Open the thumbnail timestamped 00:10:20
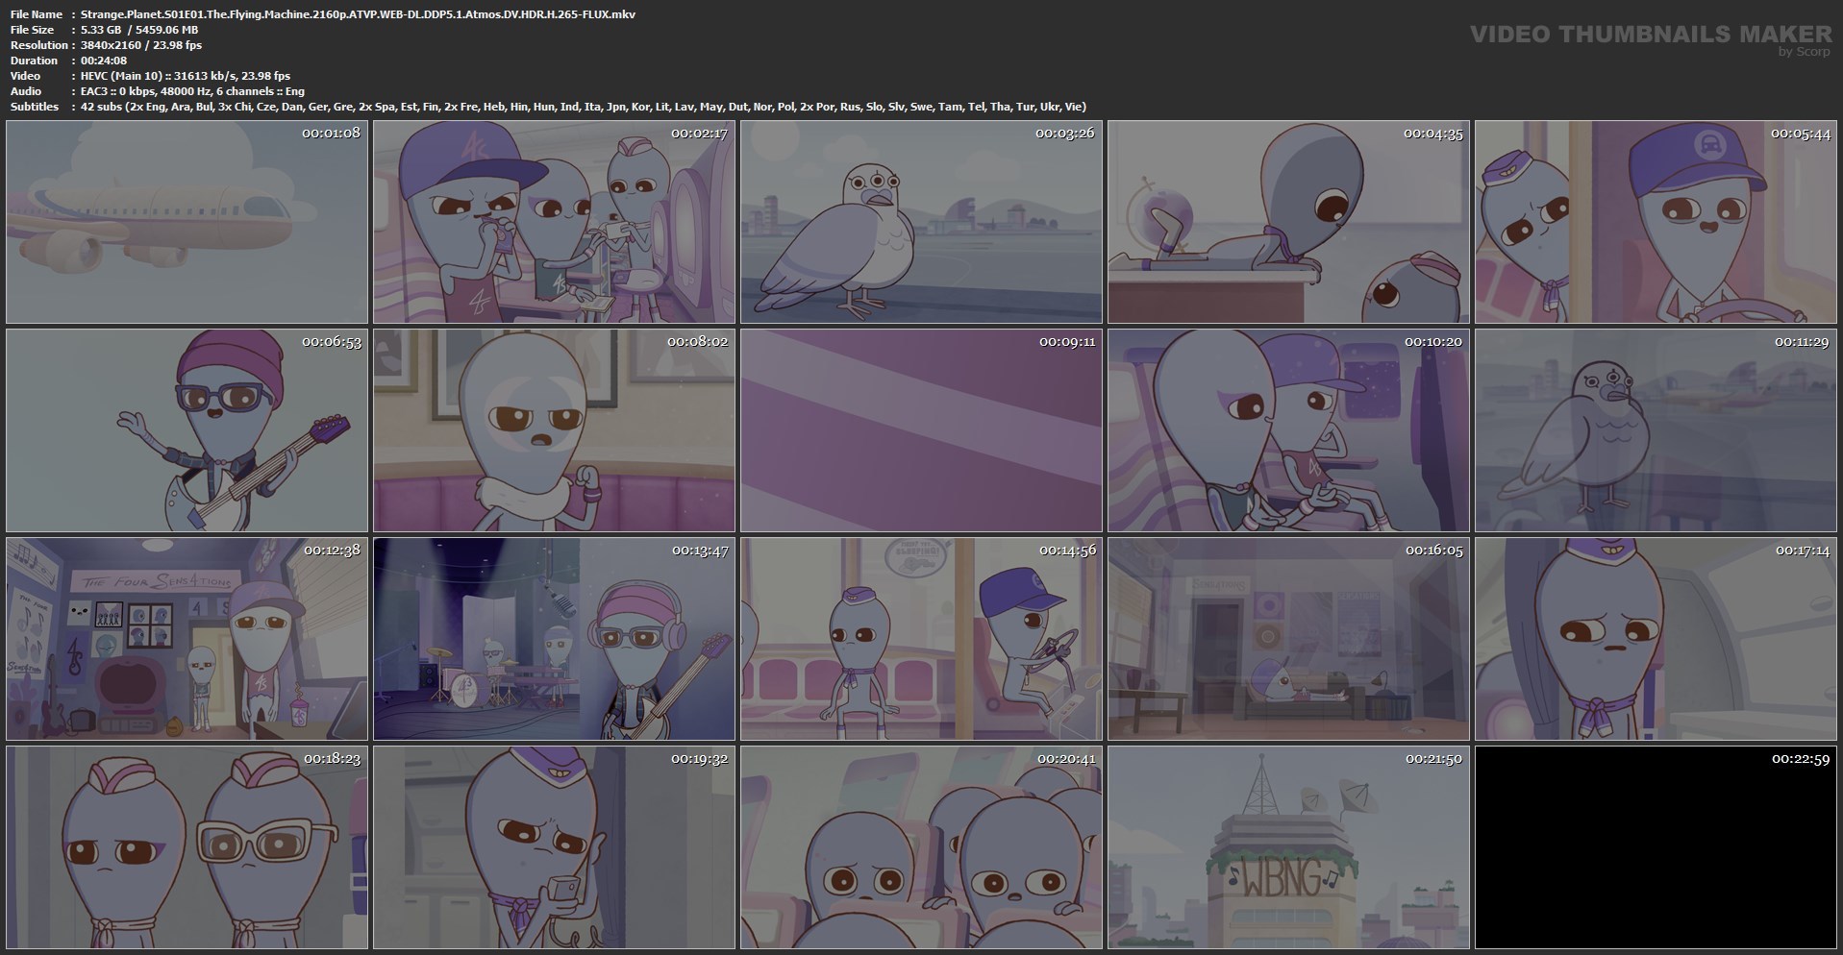Screen dimensions: 1843x955 [1288, 430]
